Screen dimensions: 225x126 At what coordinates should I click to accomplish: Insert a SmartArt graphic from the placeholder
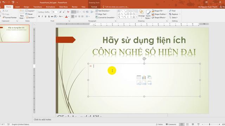pos(149,77)
